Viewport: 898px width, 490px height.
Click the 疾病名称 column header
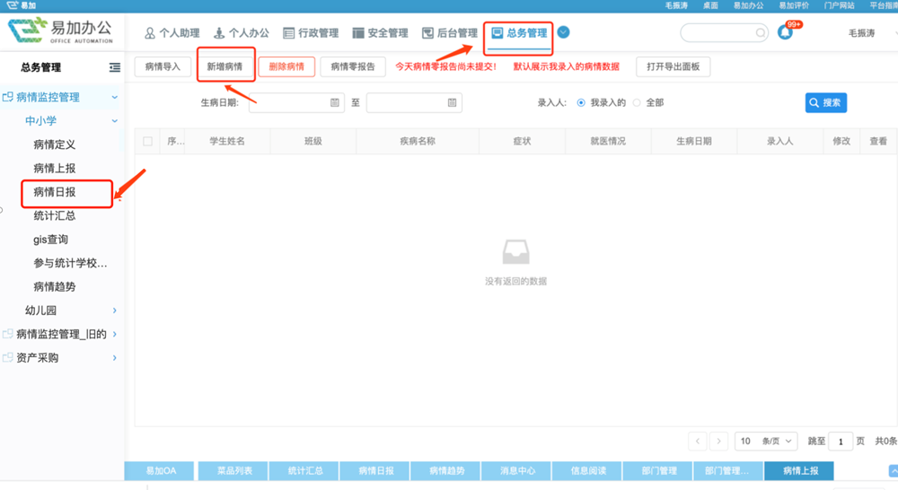tap(418, 141)
